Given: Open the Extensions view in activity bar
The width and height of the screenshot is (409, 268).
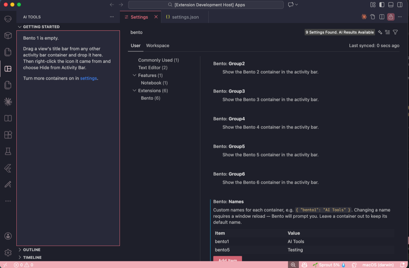Looking at the screenshot, I should coord(8,135).
